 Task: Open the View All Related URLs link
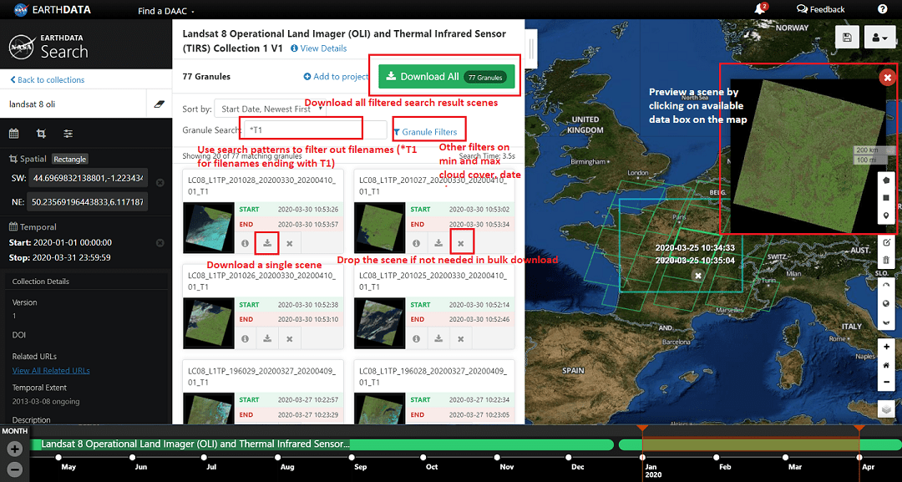pos(51,370)
